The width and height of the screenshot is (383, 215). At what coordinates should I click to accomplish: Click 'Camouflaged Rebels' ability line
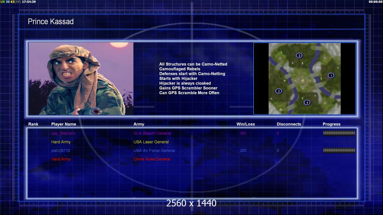[180, 69]
